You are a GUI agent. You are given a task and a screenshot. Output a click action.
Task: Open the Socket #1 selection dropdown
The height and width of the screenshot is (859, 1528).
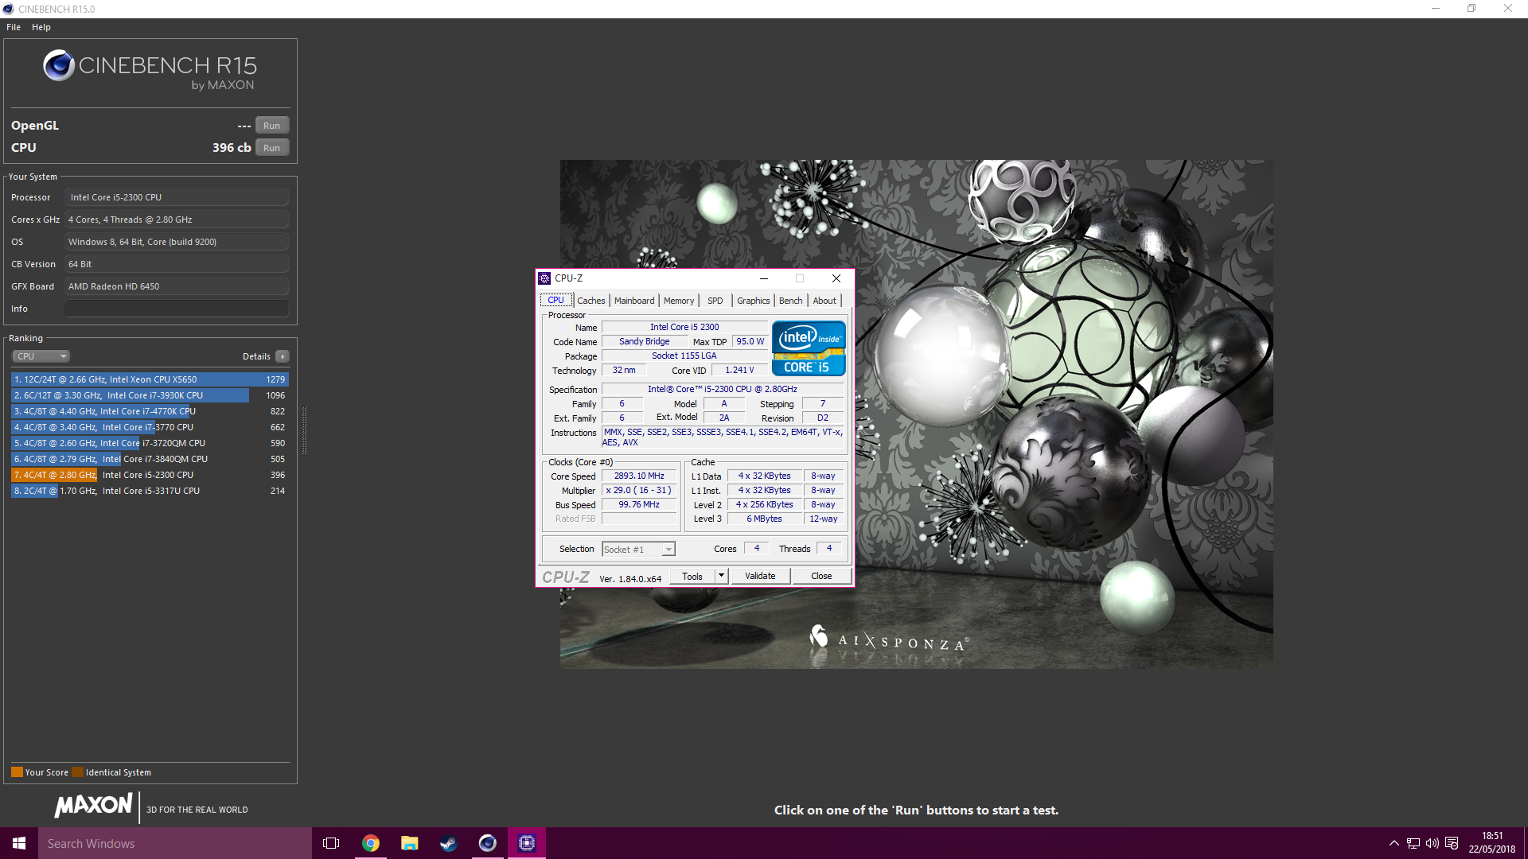(x=638, y=550)
